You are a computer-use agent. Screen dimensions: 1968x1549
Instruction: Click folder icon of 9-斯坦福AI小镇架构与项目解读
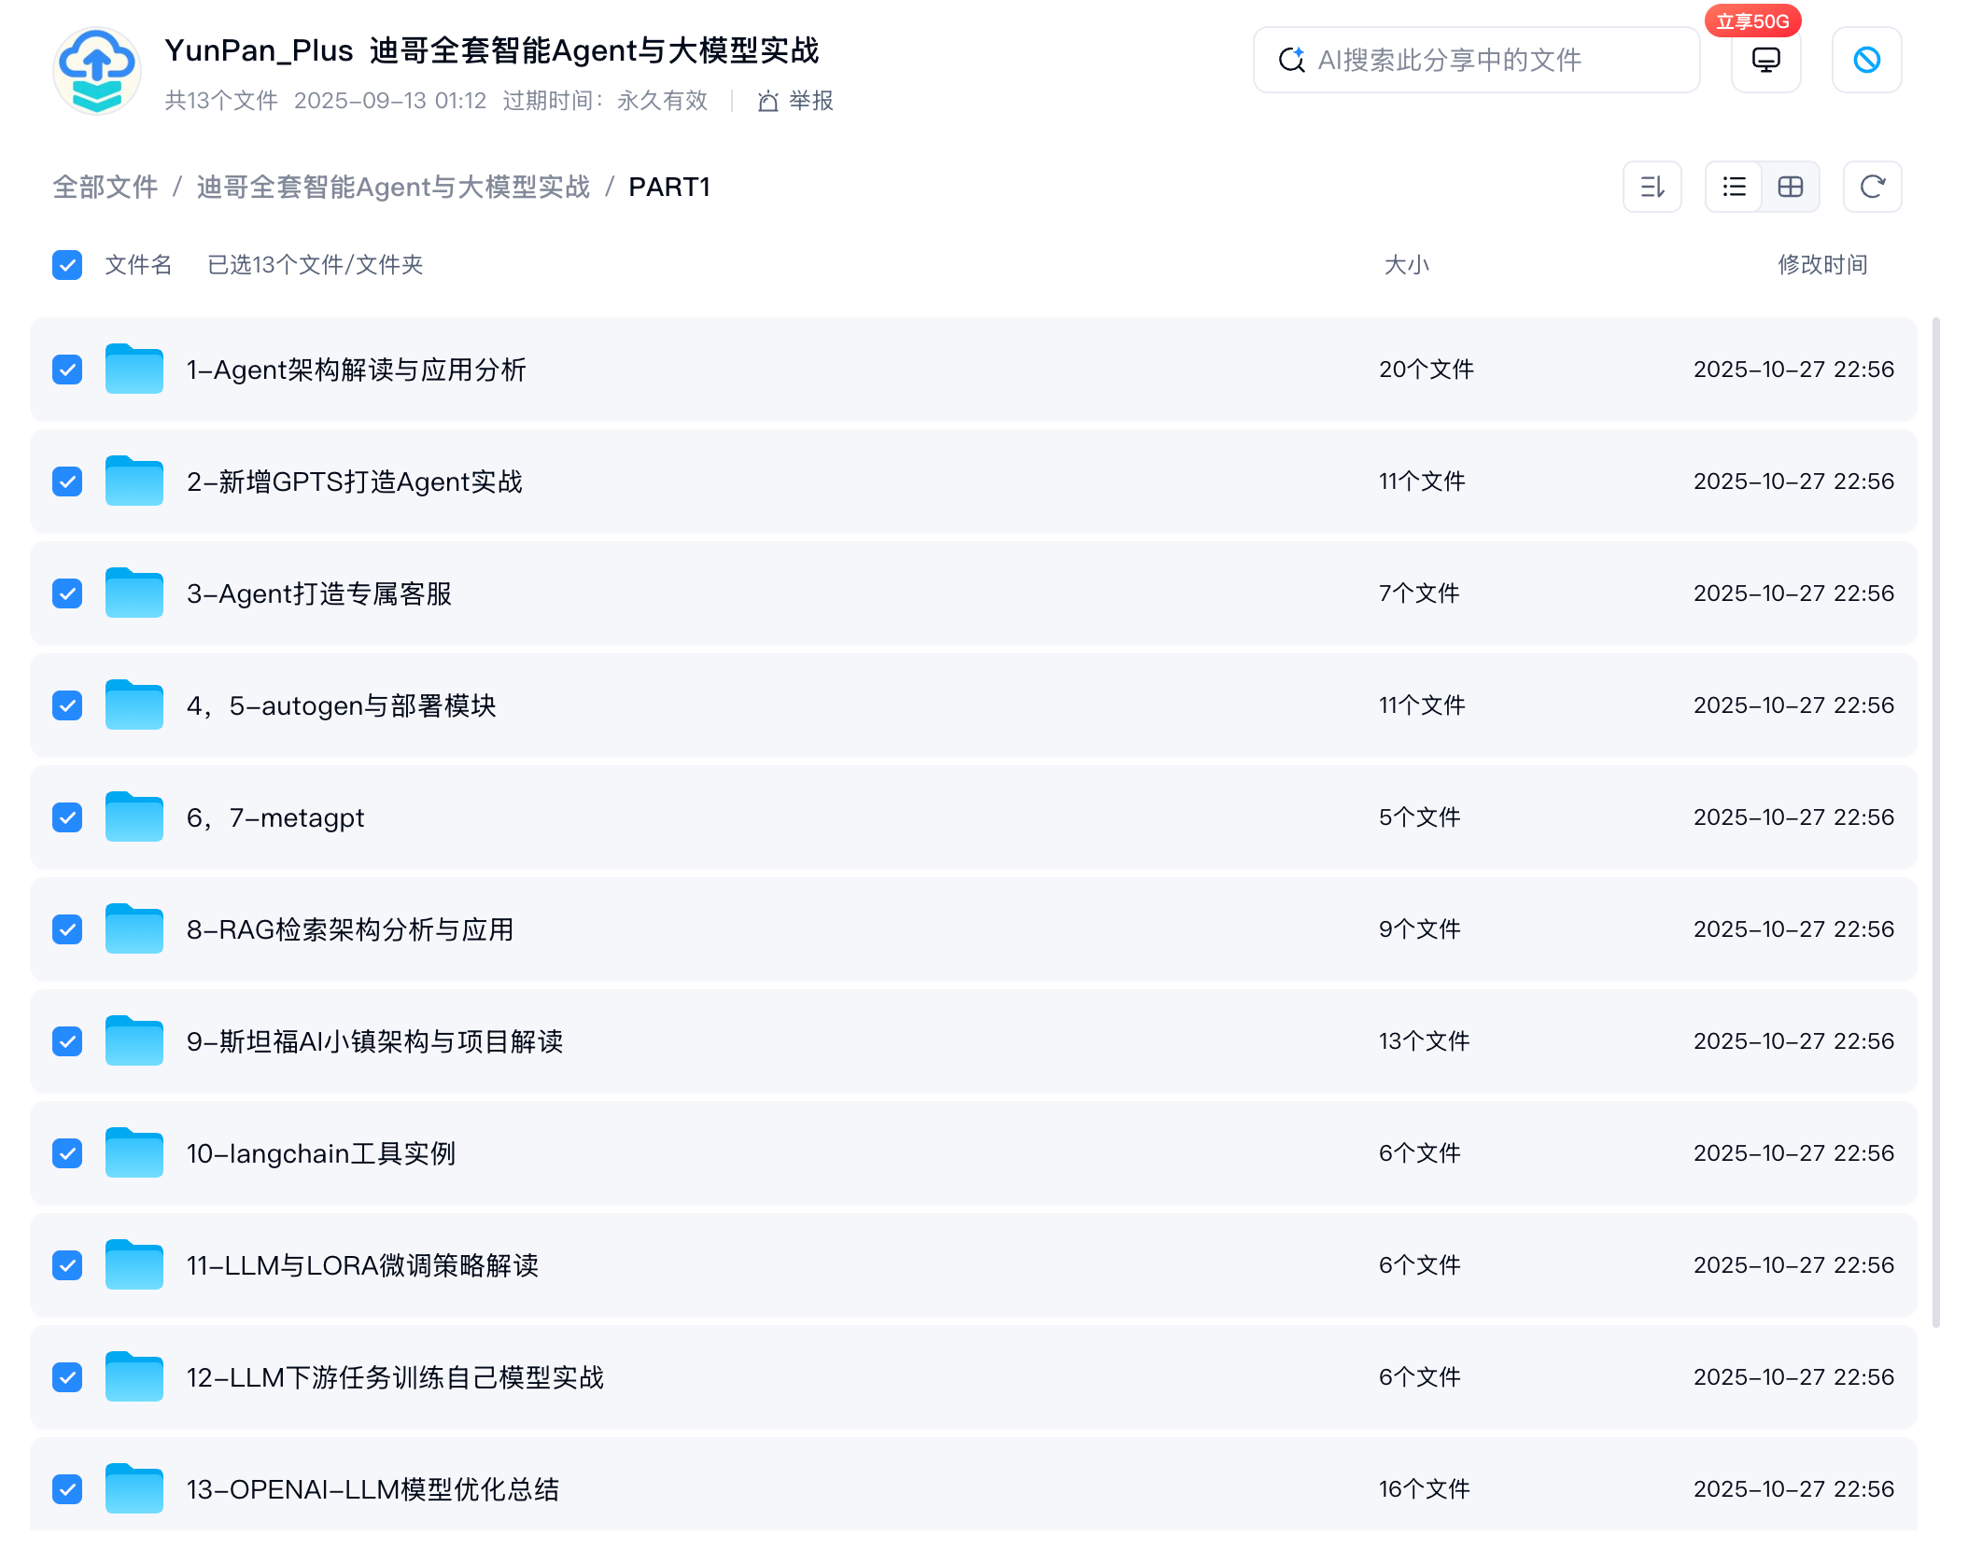pyautogui.click(x=134, y=1040)
